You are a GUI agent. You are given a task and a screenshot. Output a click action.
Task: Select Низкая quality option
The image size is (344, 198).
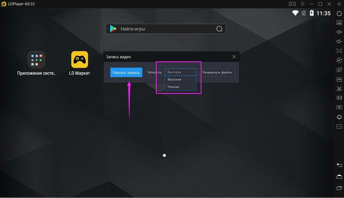pos(180,87)
